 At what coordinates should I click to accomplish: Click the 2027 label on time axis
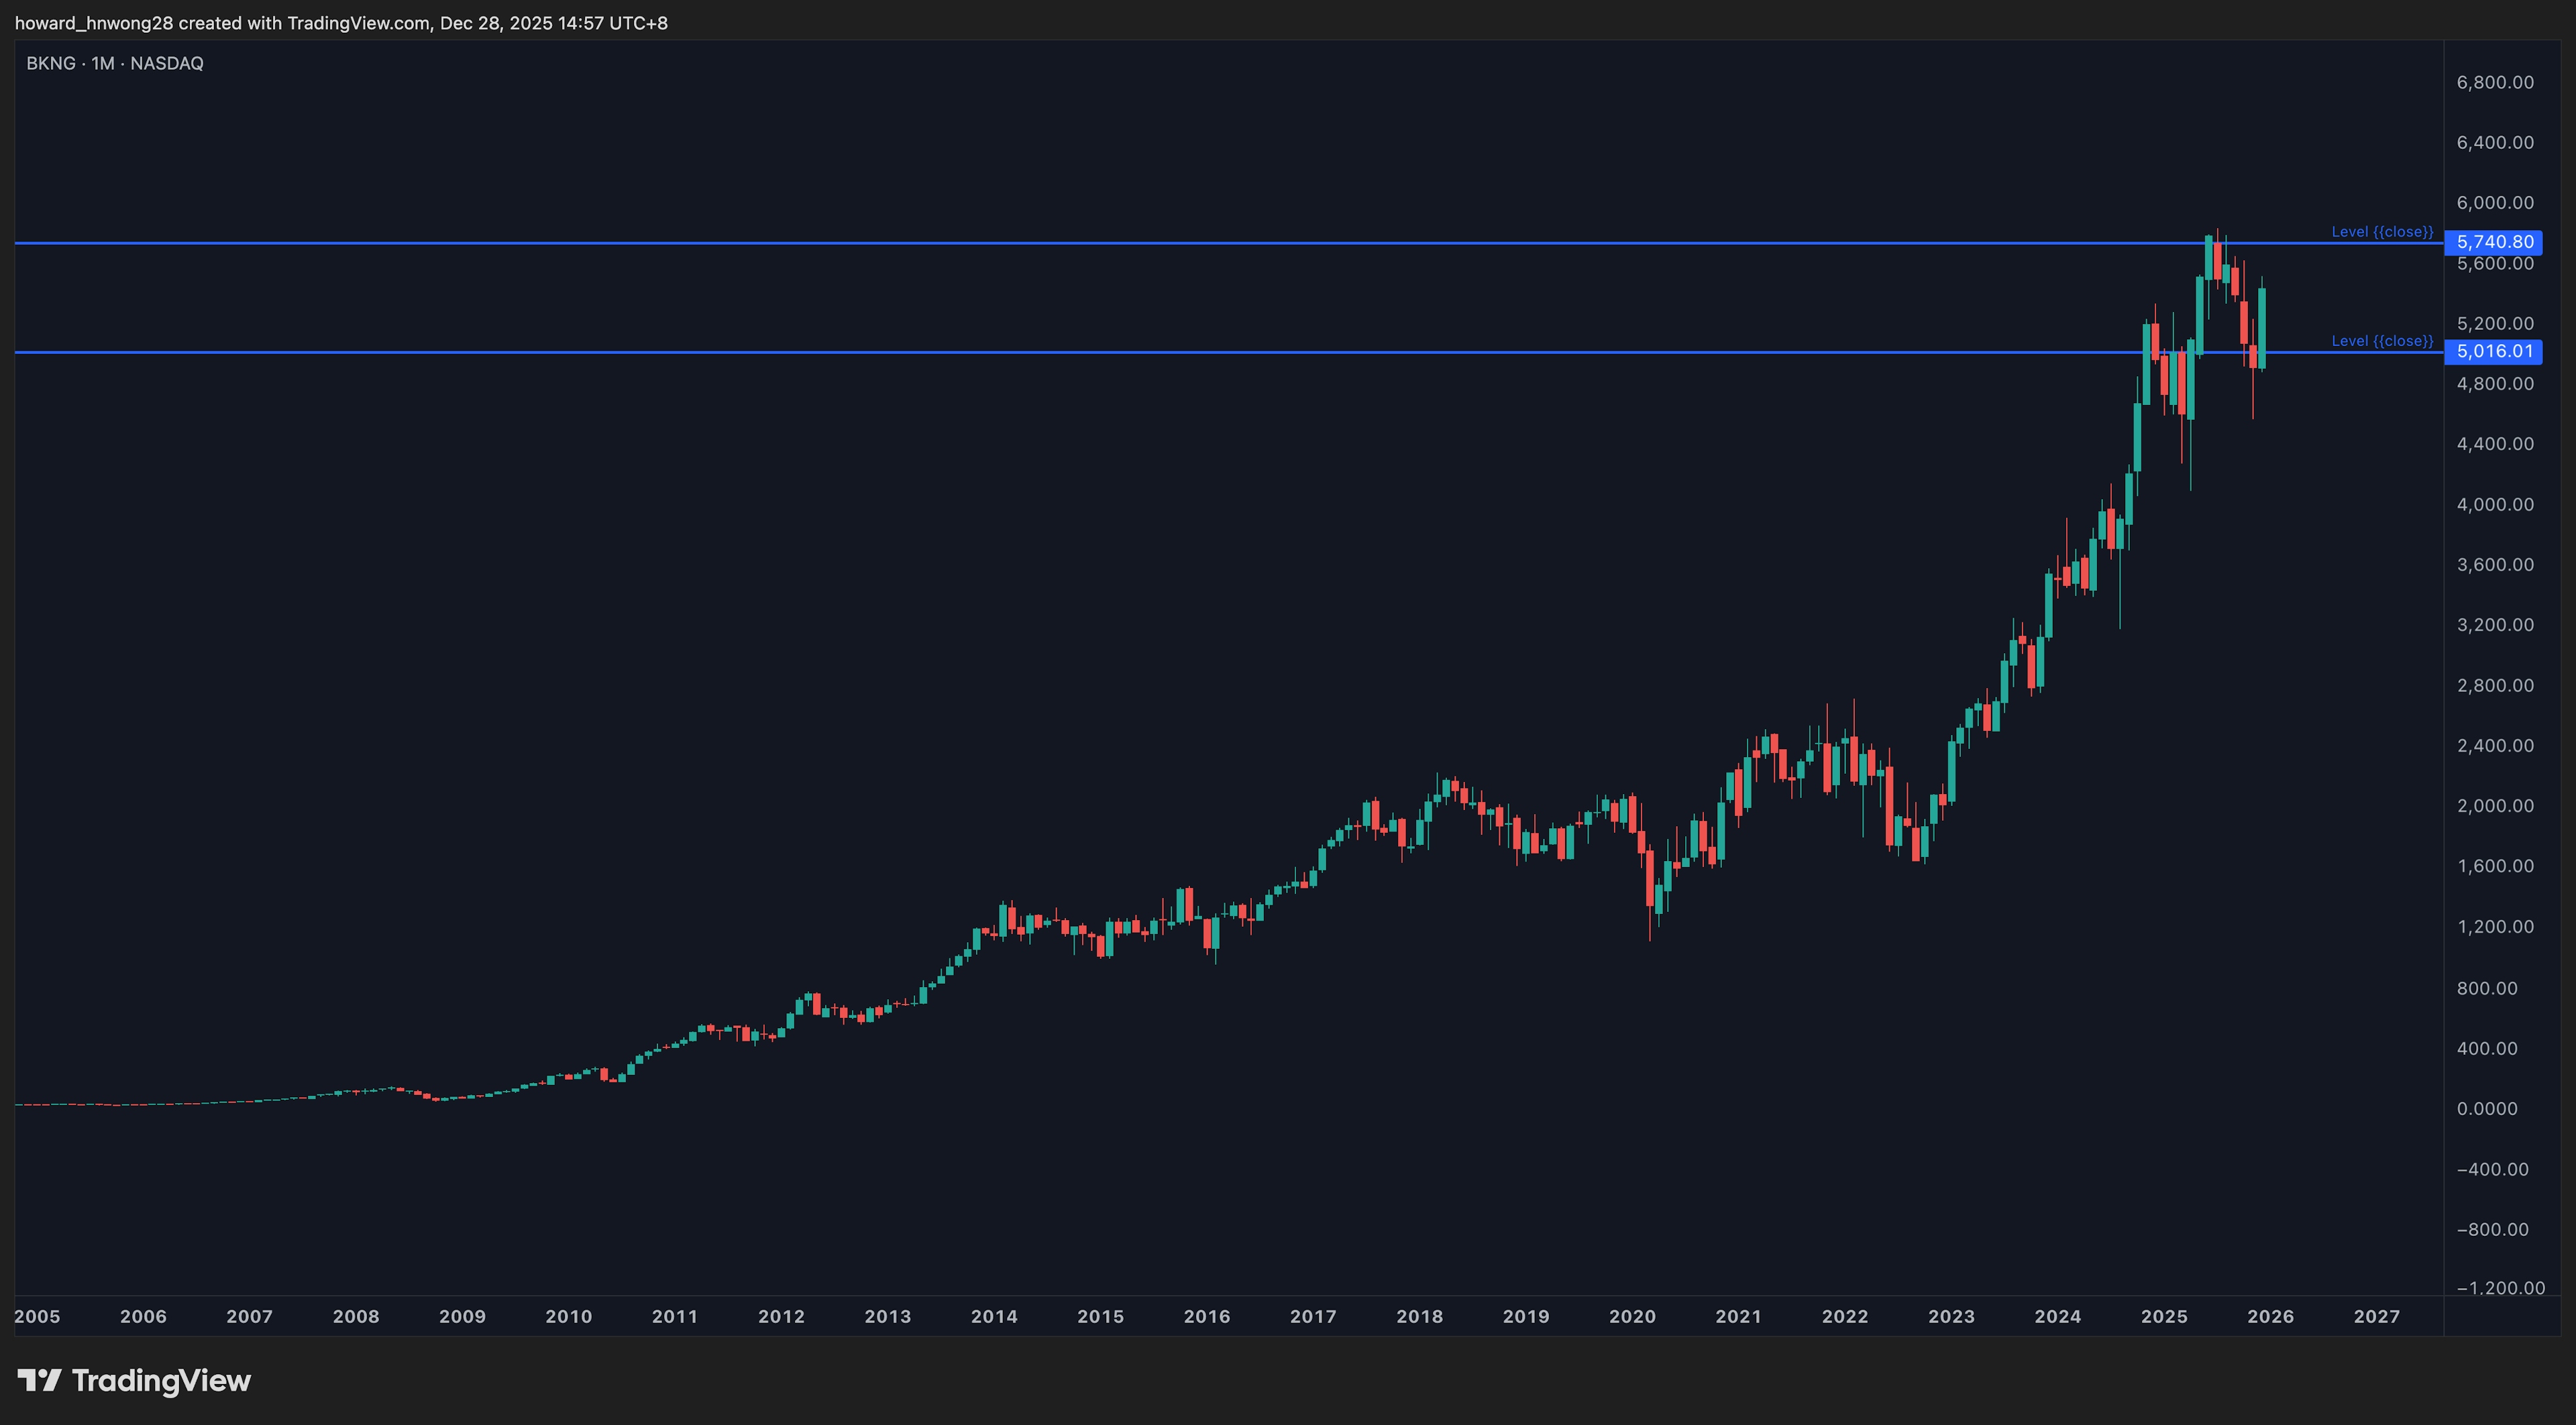2376,1316
